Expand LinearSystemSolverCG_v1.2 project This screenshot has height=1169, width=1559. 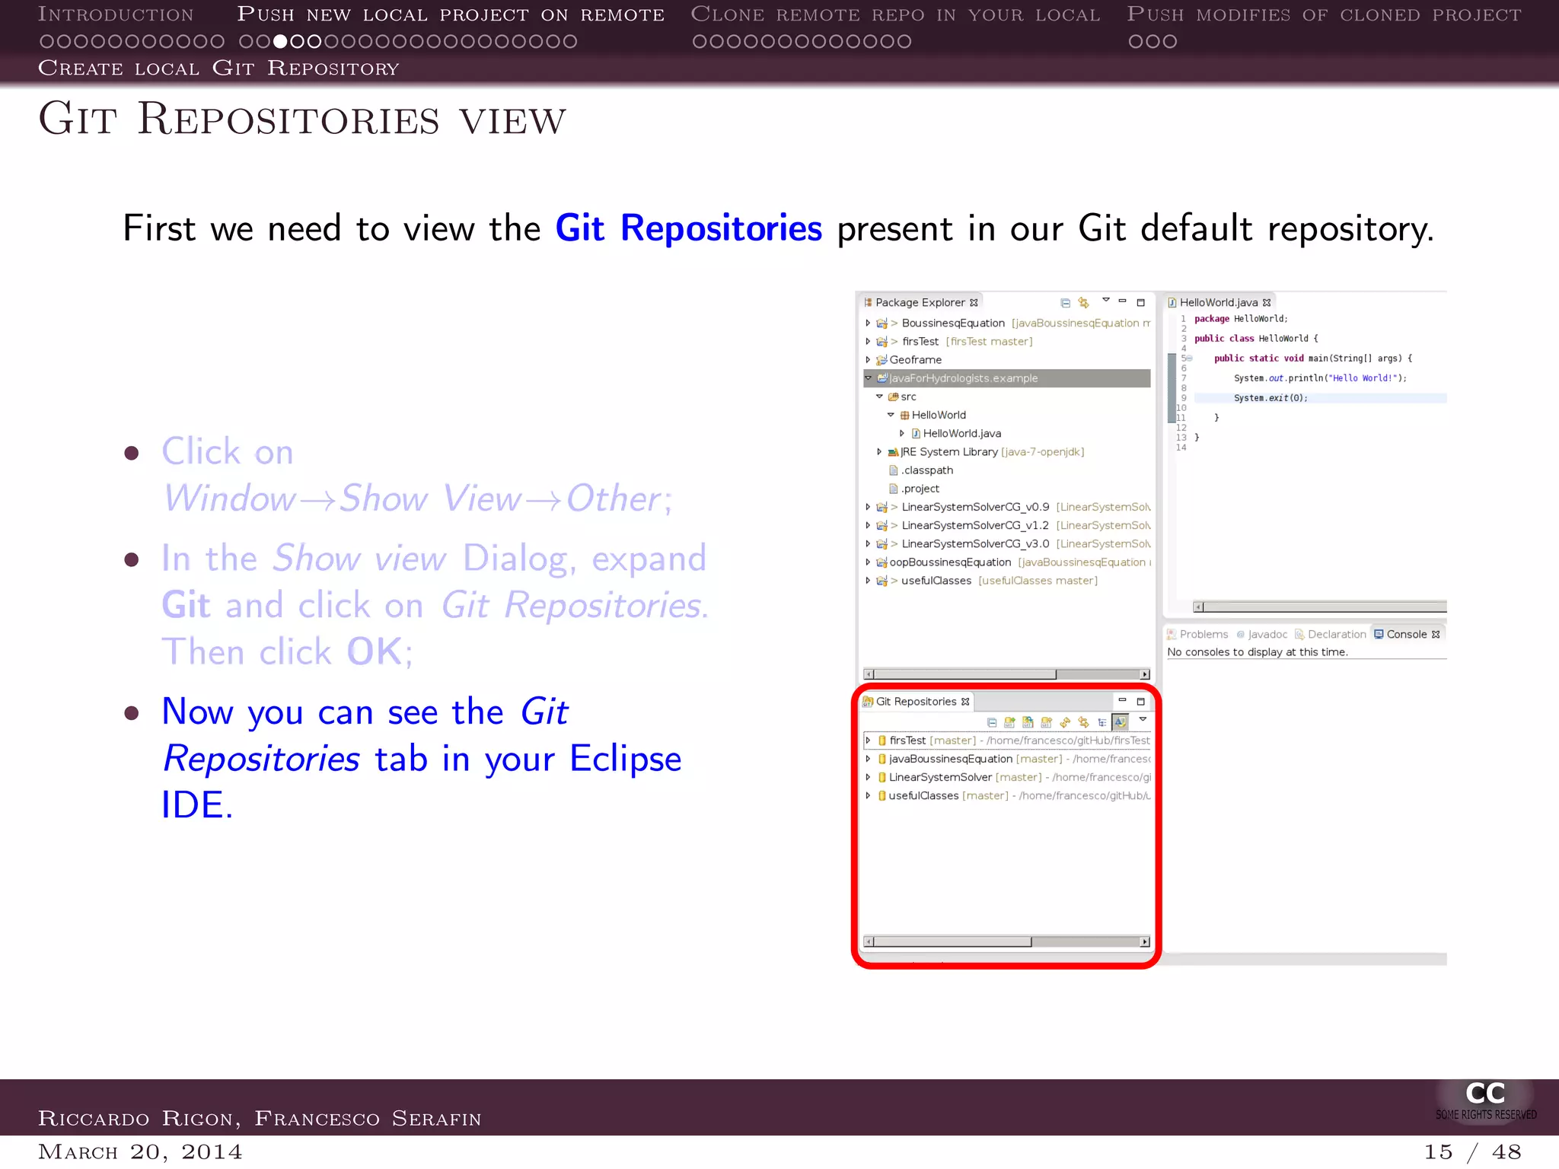click(868, 525)
